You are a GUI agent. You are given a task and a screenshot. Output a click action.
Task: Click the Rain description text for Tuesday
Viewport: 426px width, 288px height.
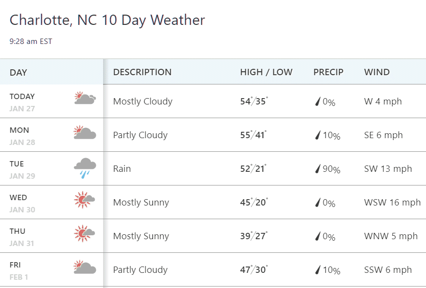click(122, 168)
